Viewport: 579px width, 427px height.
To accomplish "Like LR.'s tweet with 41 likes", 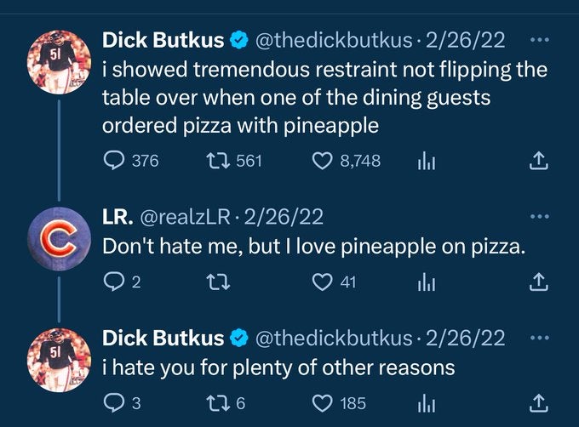I will (x=322, y=282).
